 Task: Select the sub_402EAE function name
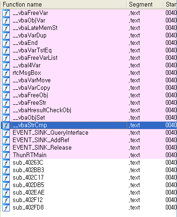pos(28,193)
